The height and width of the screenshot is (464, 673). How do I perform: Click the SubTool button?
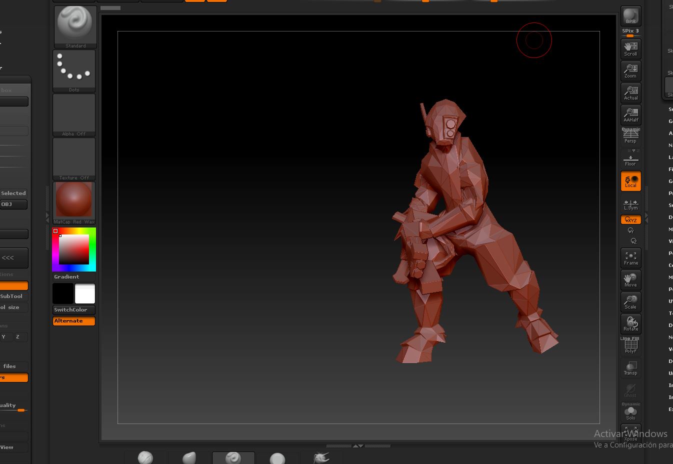pos(13,296)
